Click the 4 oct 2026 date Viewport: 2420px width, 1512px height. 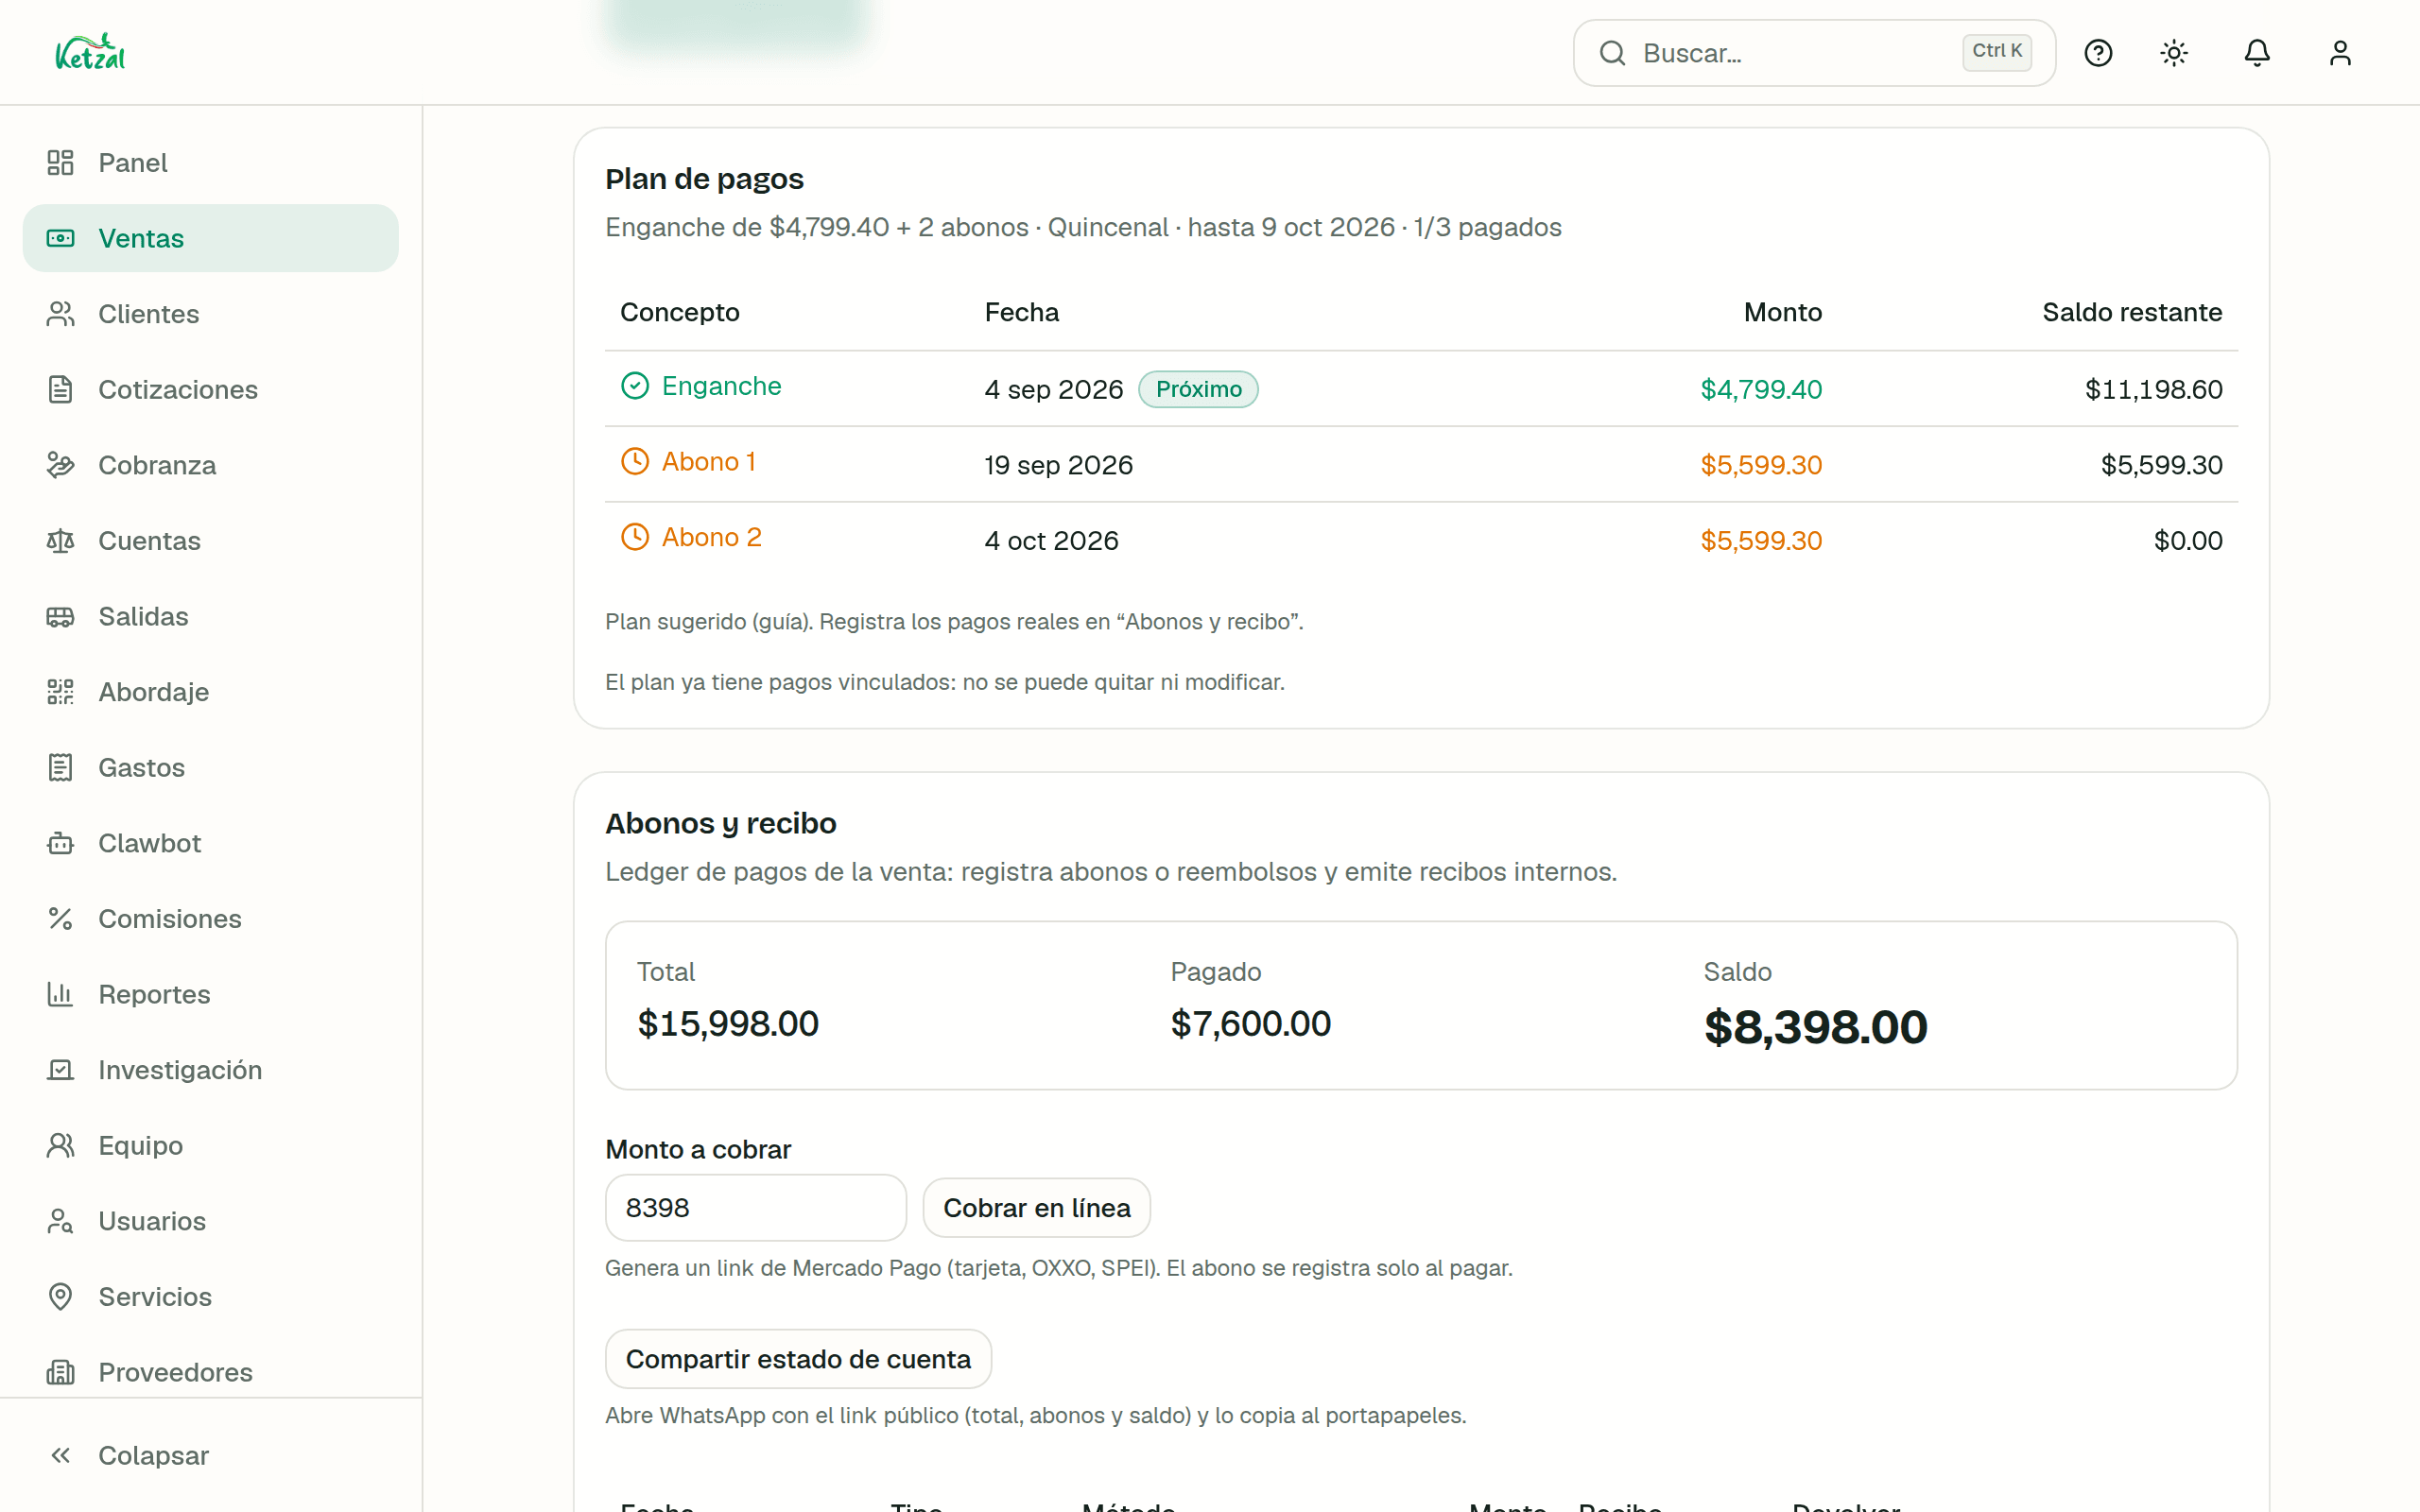click(x=1051, y=541)
